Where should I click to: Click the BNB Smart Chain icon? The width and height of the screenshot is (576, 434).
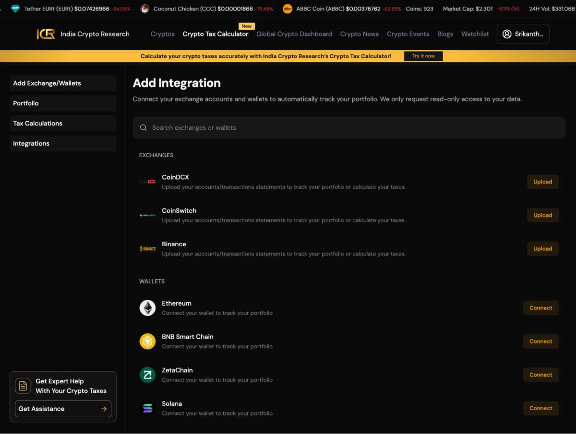[x=147, y=342]
